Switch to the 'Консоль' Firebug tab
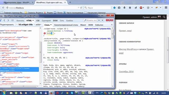This screenshot has width=169, height=95. (x=20, y=21)
